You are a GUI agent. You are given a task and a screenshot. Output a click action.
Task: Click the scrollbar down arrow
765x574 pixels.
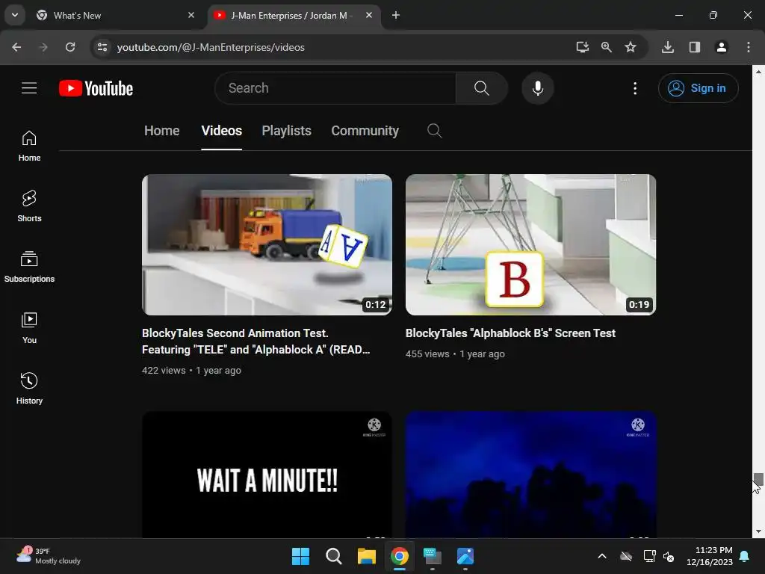[758, 531]
